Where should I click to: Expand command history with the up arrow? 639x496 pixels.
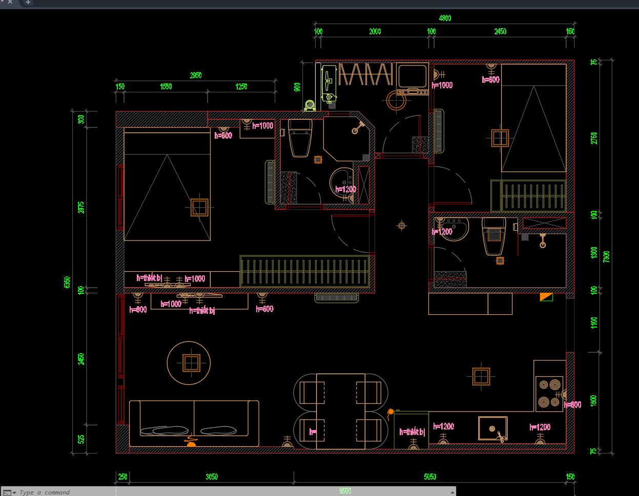(x=452, y=492)
